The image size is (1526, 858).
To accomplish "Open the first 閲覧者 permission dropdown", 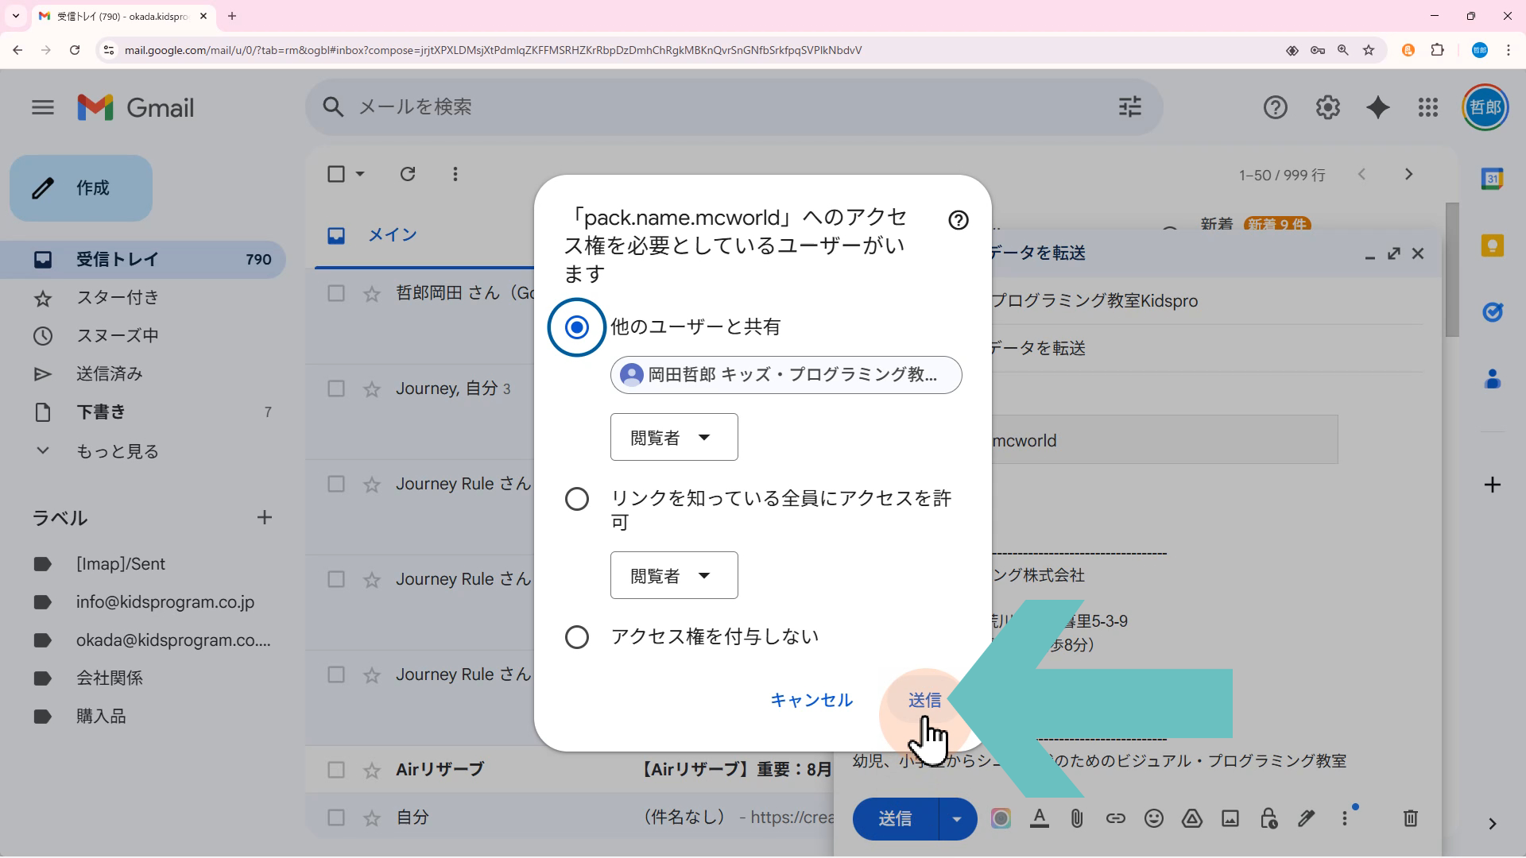I will (x=673, y=437).
